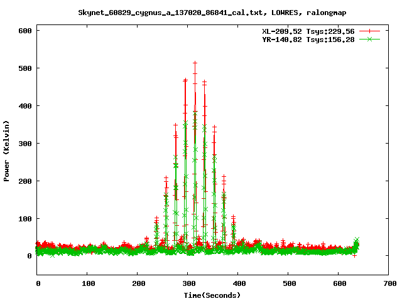Click the green data marker at the trace end
Viewport: 402px width, 301px height.
[357, 240]
